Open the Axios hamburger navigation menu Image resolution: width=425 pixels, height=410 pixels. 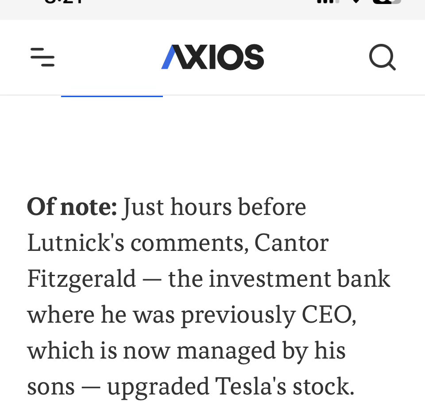coord(42,57)
